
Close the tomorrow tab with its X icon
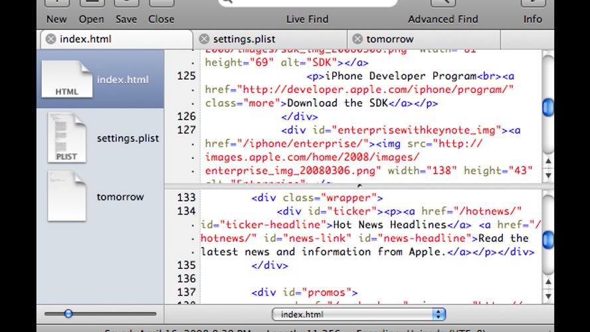click(x=357, y=39)
